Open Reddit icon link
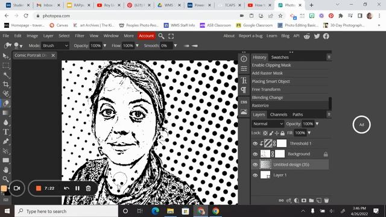This screenshot has width=386, height=217. (x=307, y=36)
